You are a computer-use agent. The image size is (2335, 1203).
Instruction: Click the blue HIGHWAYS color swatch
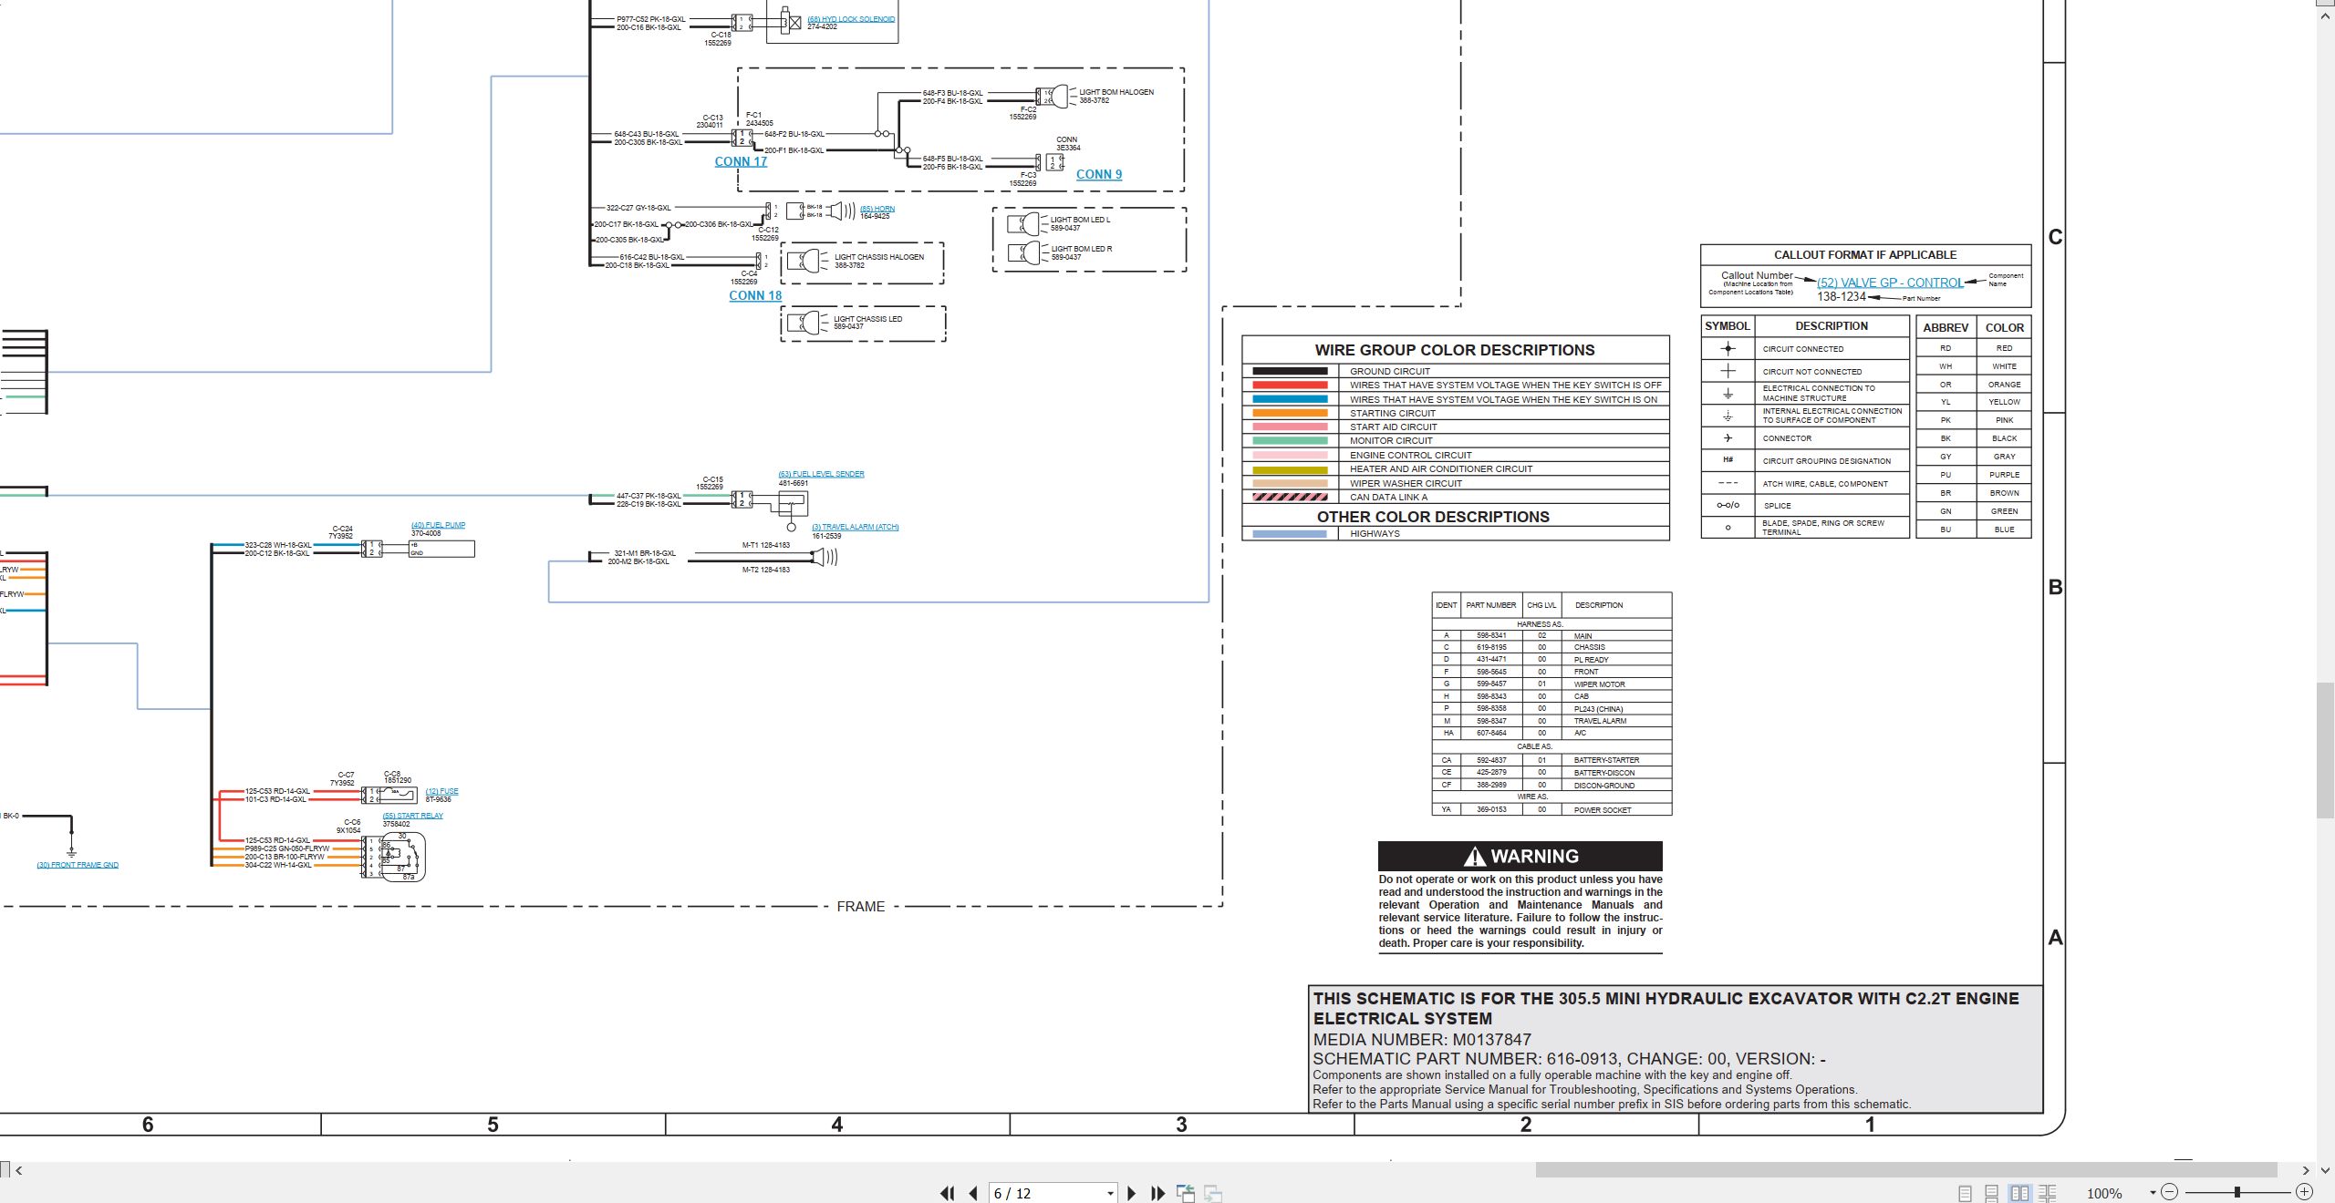pyautogui.click(x=1290, y=534)
